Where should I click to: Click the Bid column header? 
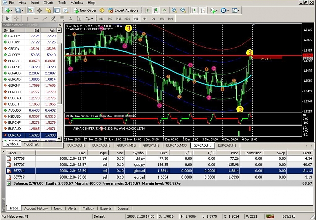point(33,30)
